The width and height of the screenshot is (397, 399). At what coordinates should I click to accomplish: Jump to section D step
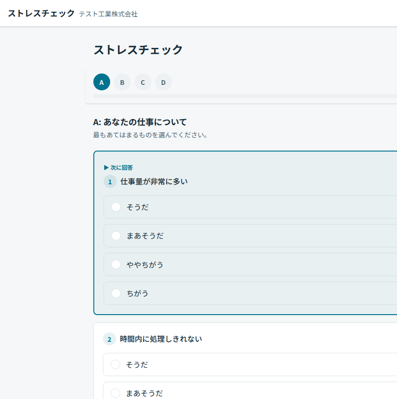pos(163,82)
